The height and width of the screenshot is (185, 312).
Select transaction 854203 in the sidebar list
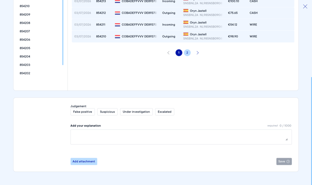click(25, 65)
